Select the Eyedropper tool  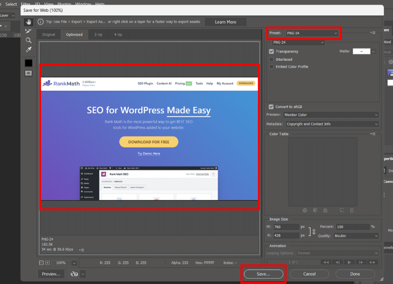tap(28, 50)
